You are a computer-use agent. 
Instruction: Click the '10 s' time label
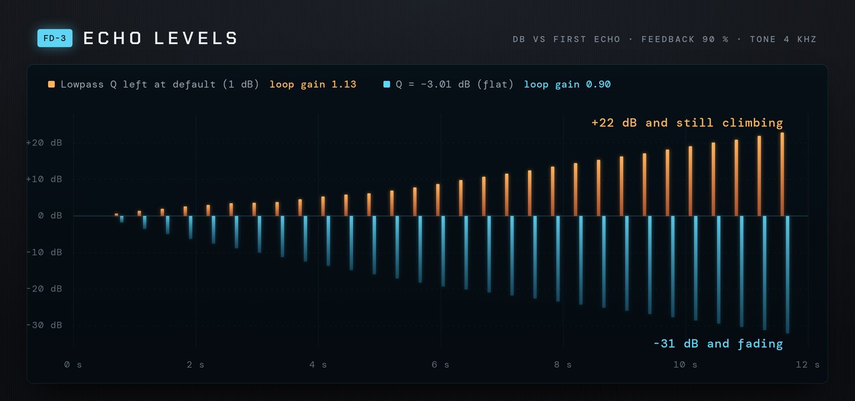coord(685,365)
